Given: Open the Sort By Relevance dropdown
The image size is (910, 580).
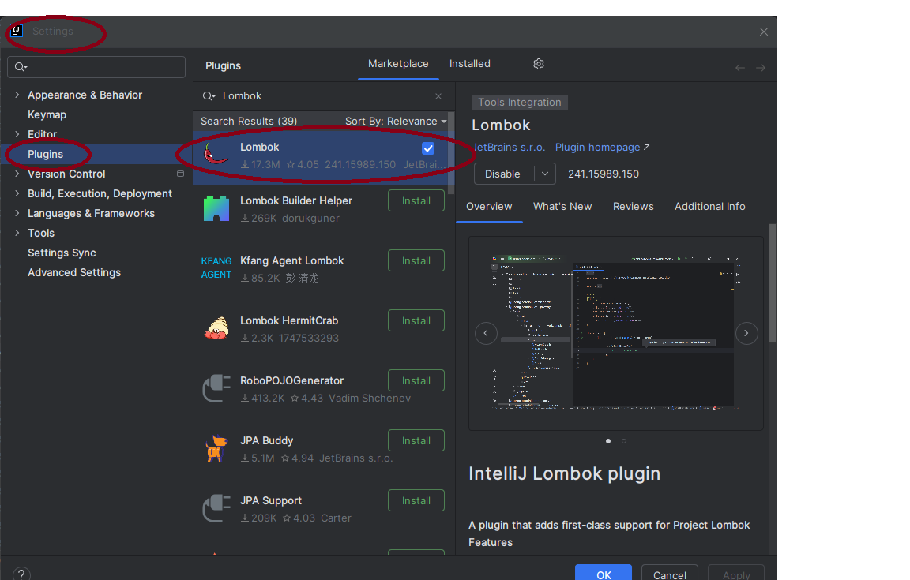Looking at the screenshot, I should [396, 122].
